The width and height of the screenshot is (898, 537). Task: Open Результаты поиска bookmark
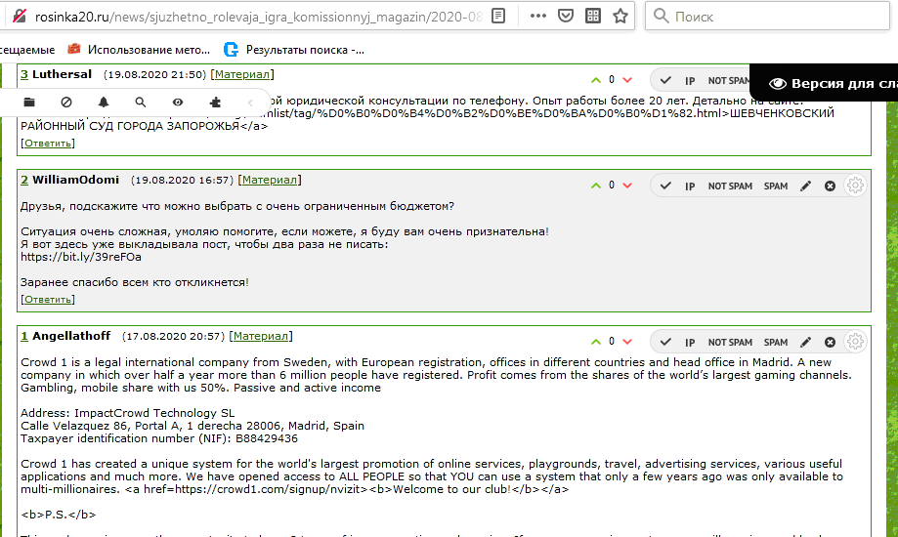(294, 50)
